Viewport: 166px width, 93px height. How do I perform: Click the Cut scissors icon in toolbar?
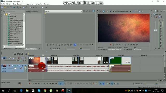pos(20,7)
